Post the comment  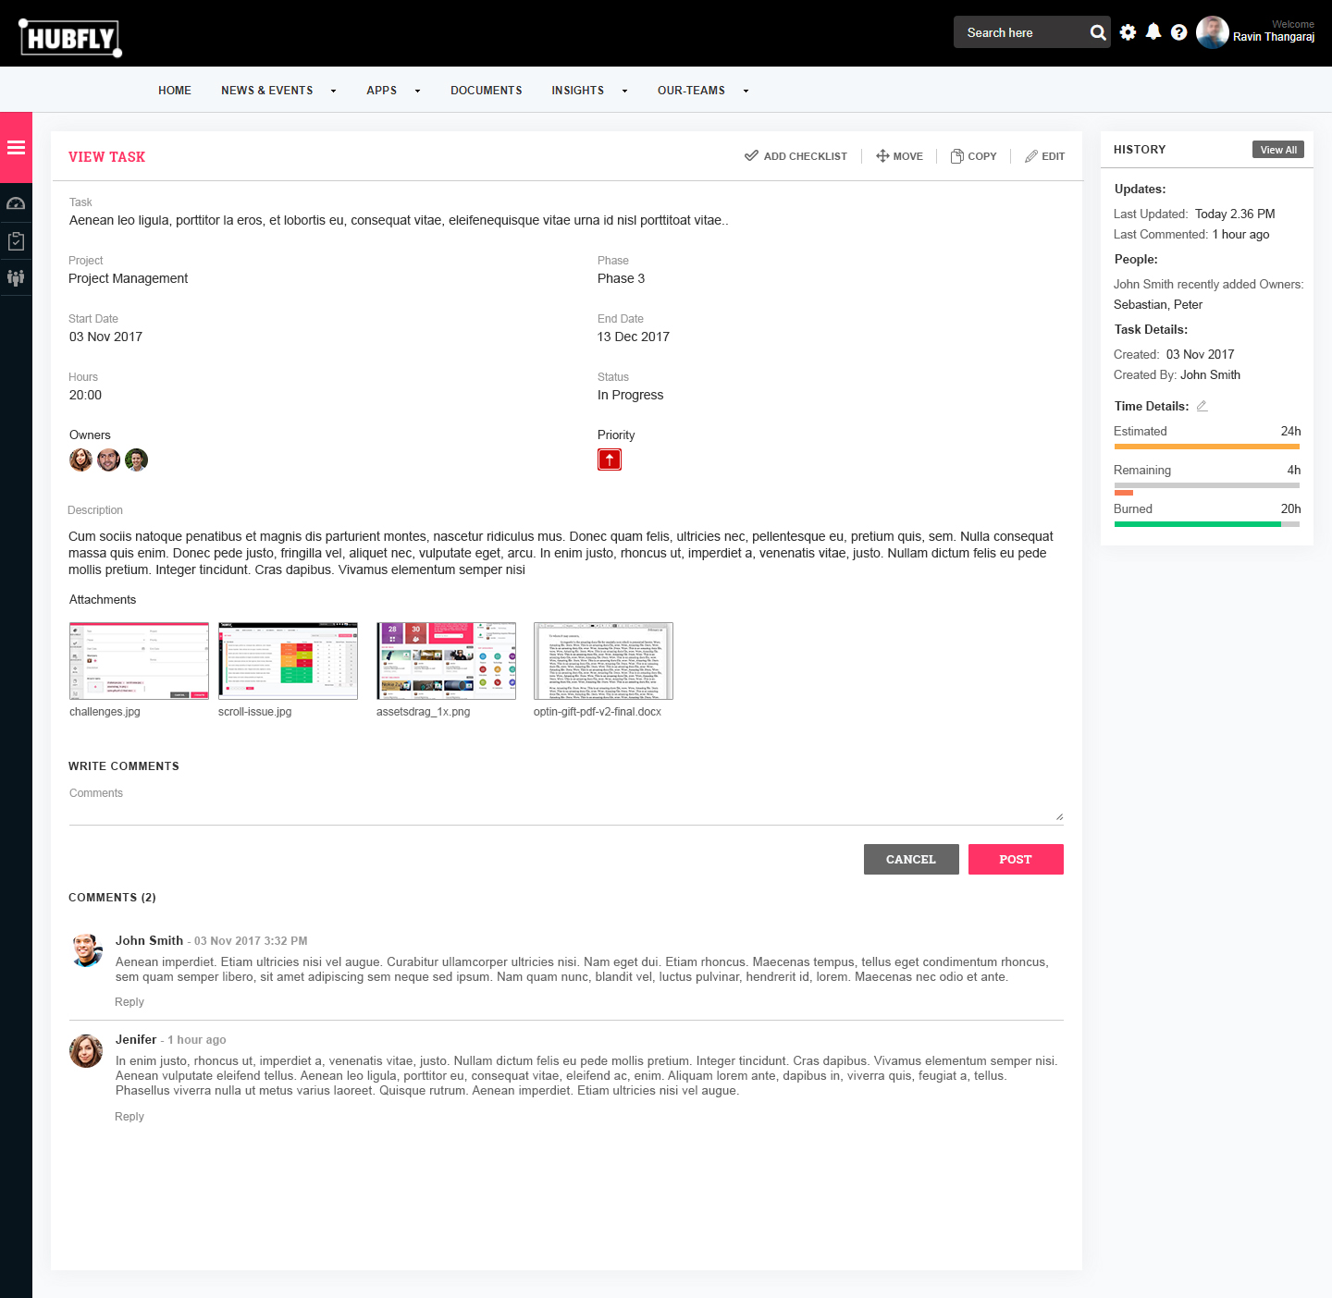point(1016,859)
